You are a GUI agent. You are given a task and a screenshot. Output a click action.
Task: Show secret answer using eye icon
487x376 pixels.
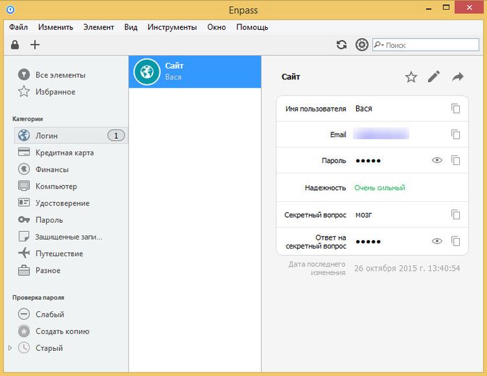pos(437,241)
